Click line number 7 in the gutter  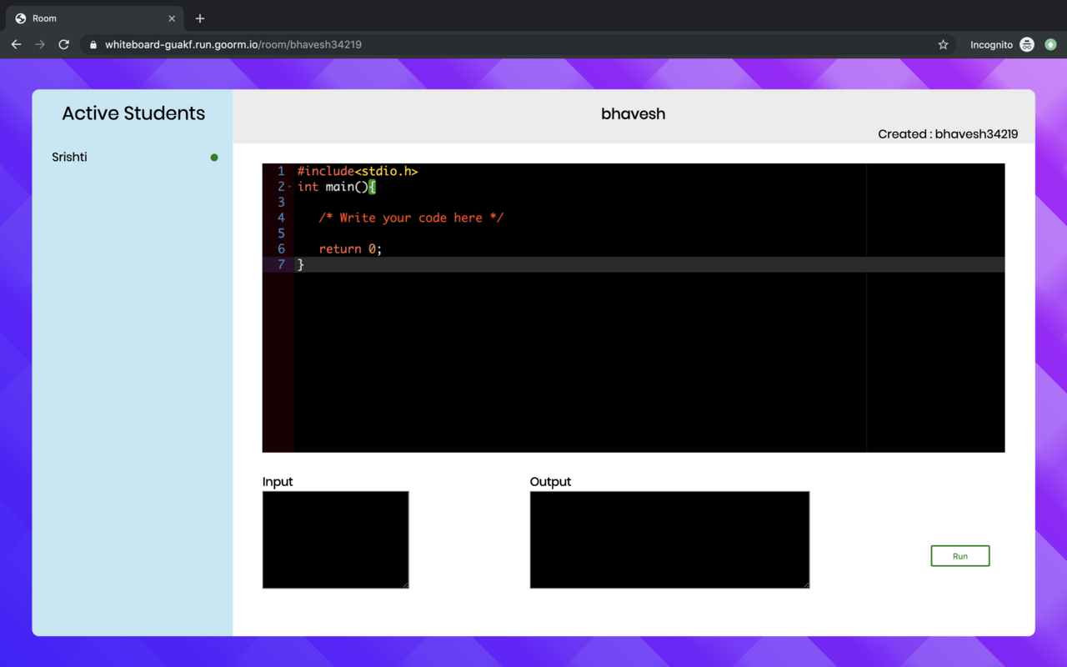click(x=281, y=264)
